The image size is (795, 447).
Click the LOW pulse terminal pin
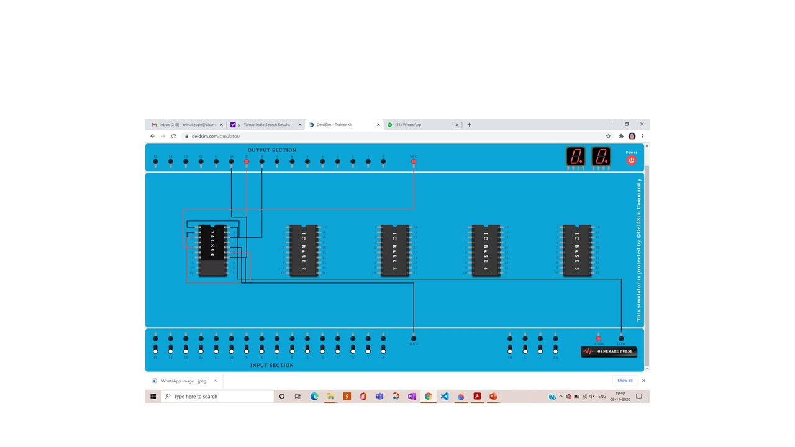[621, 338]
